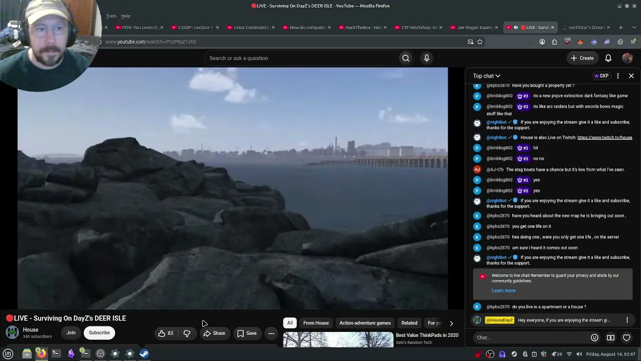Open the YouTube account avatar menu
The image size is (641, 361).
tap(627, 58)
